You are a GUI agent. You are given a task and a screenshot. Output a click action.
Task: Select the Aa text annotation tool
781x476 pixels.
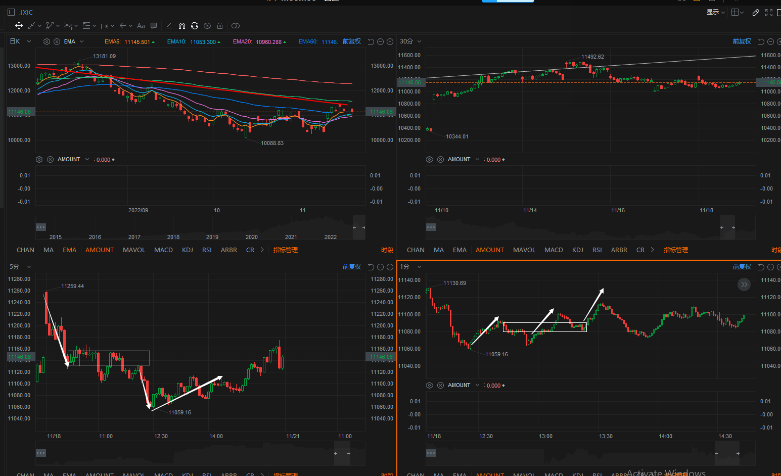click(141, 26)
